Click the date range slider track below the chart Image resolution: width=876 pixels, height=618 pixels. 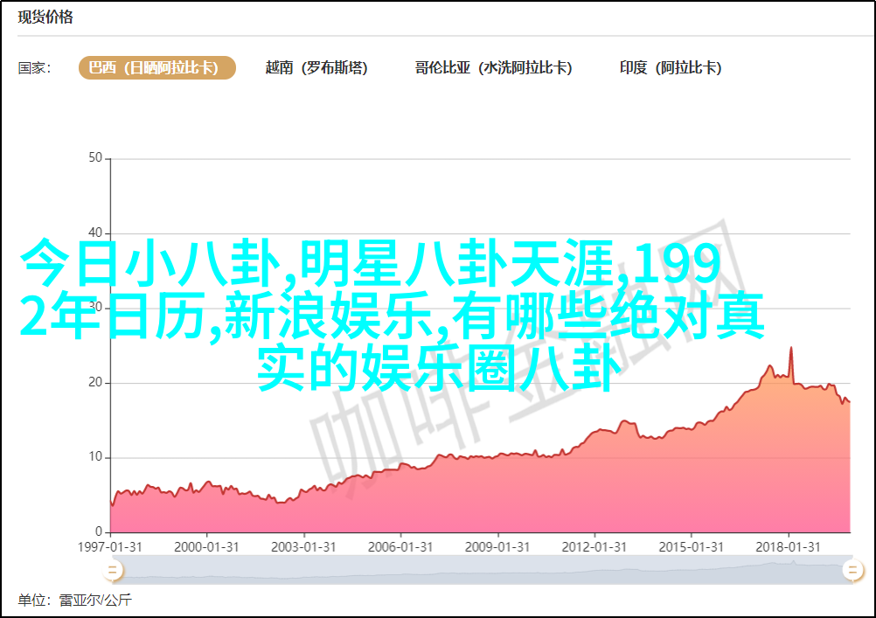pyautogui.click(x=482, y=571)
